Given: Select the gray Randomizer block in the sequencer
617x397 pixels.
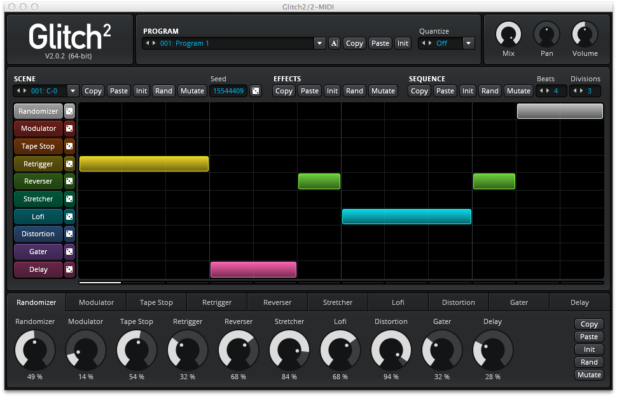Looking at the screenshot, I should point(560,111).
